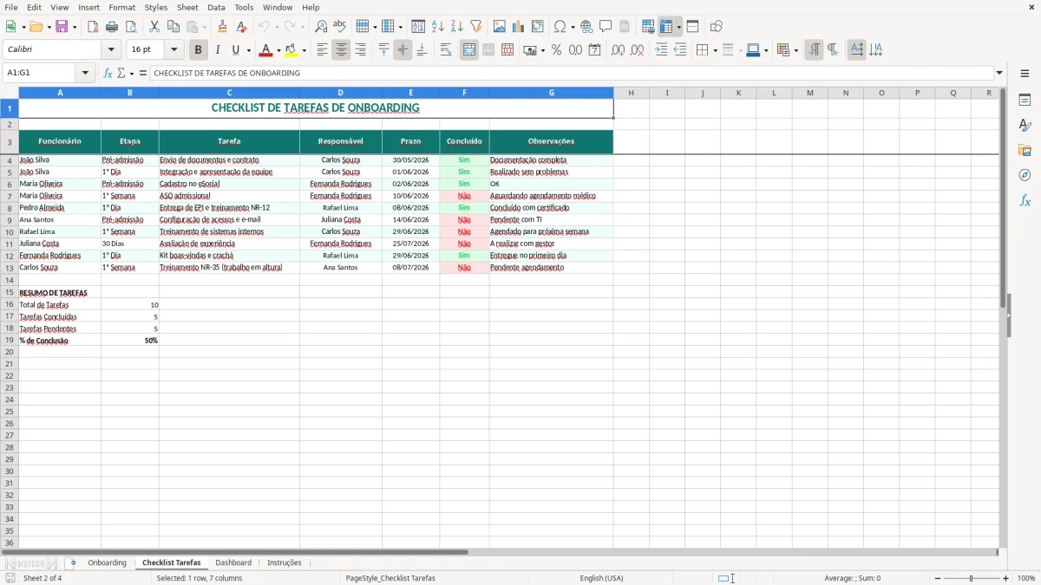Print the spreadsheet with the printer icon
This screenshot has height=585, width=1041.
click(112, 27)
